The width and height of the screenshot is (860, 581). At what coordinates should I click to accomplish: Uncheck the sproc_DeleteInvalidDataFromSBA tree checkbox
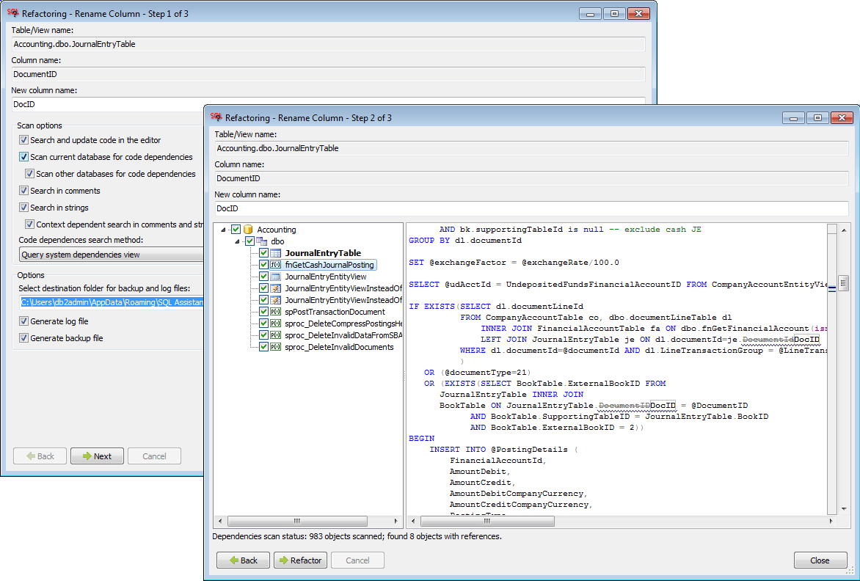(263, 335)
